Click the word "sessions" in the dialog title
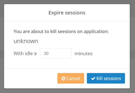The image size is (135, 93). [x=75, y=13]
